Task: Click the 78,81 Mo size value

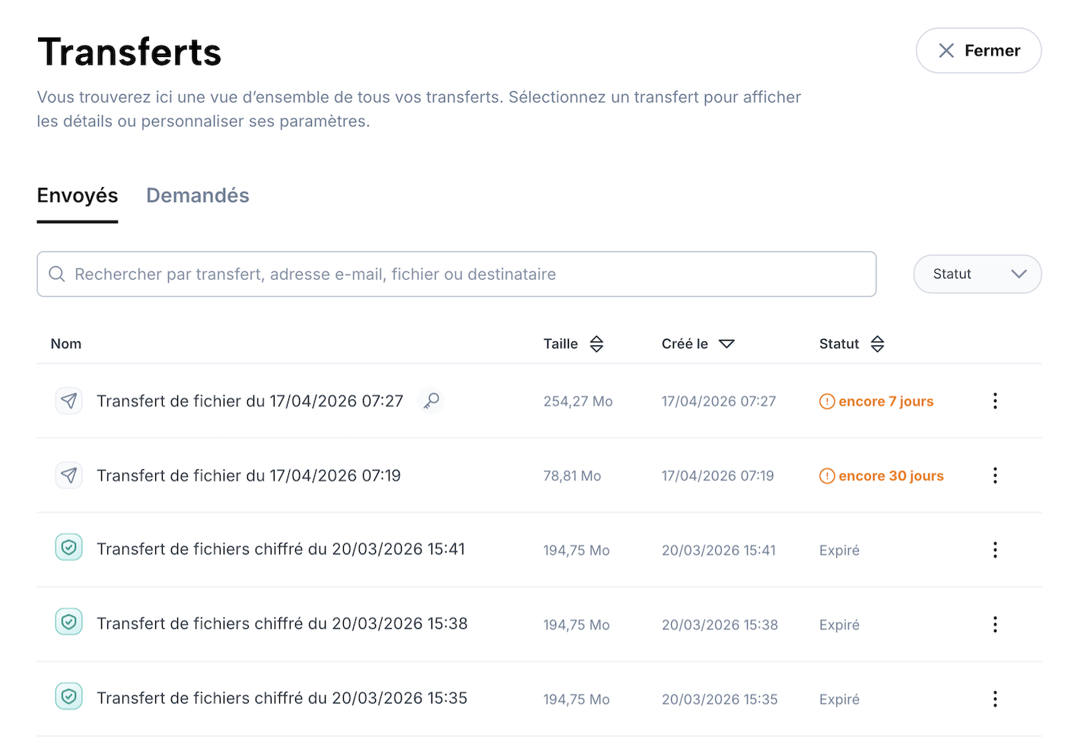Action: pyautogui.click(x=572, y=476)
